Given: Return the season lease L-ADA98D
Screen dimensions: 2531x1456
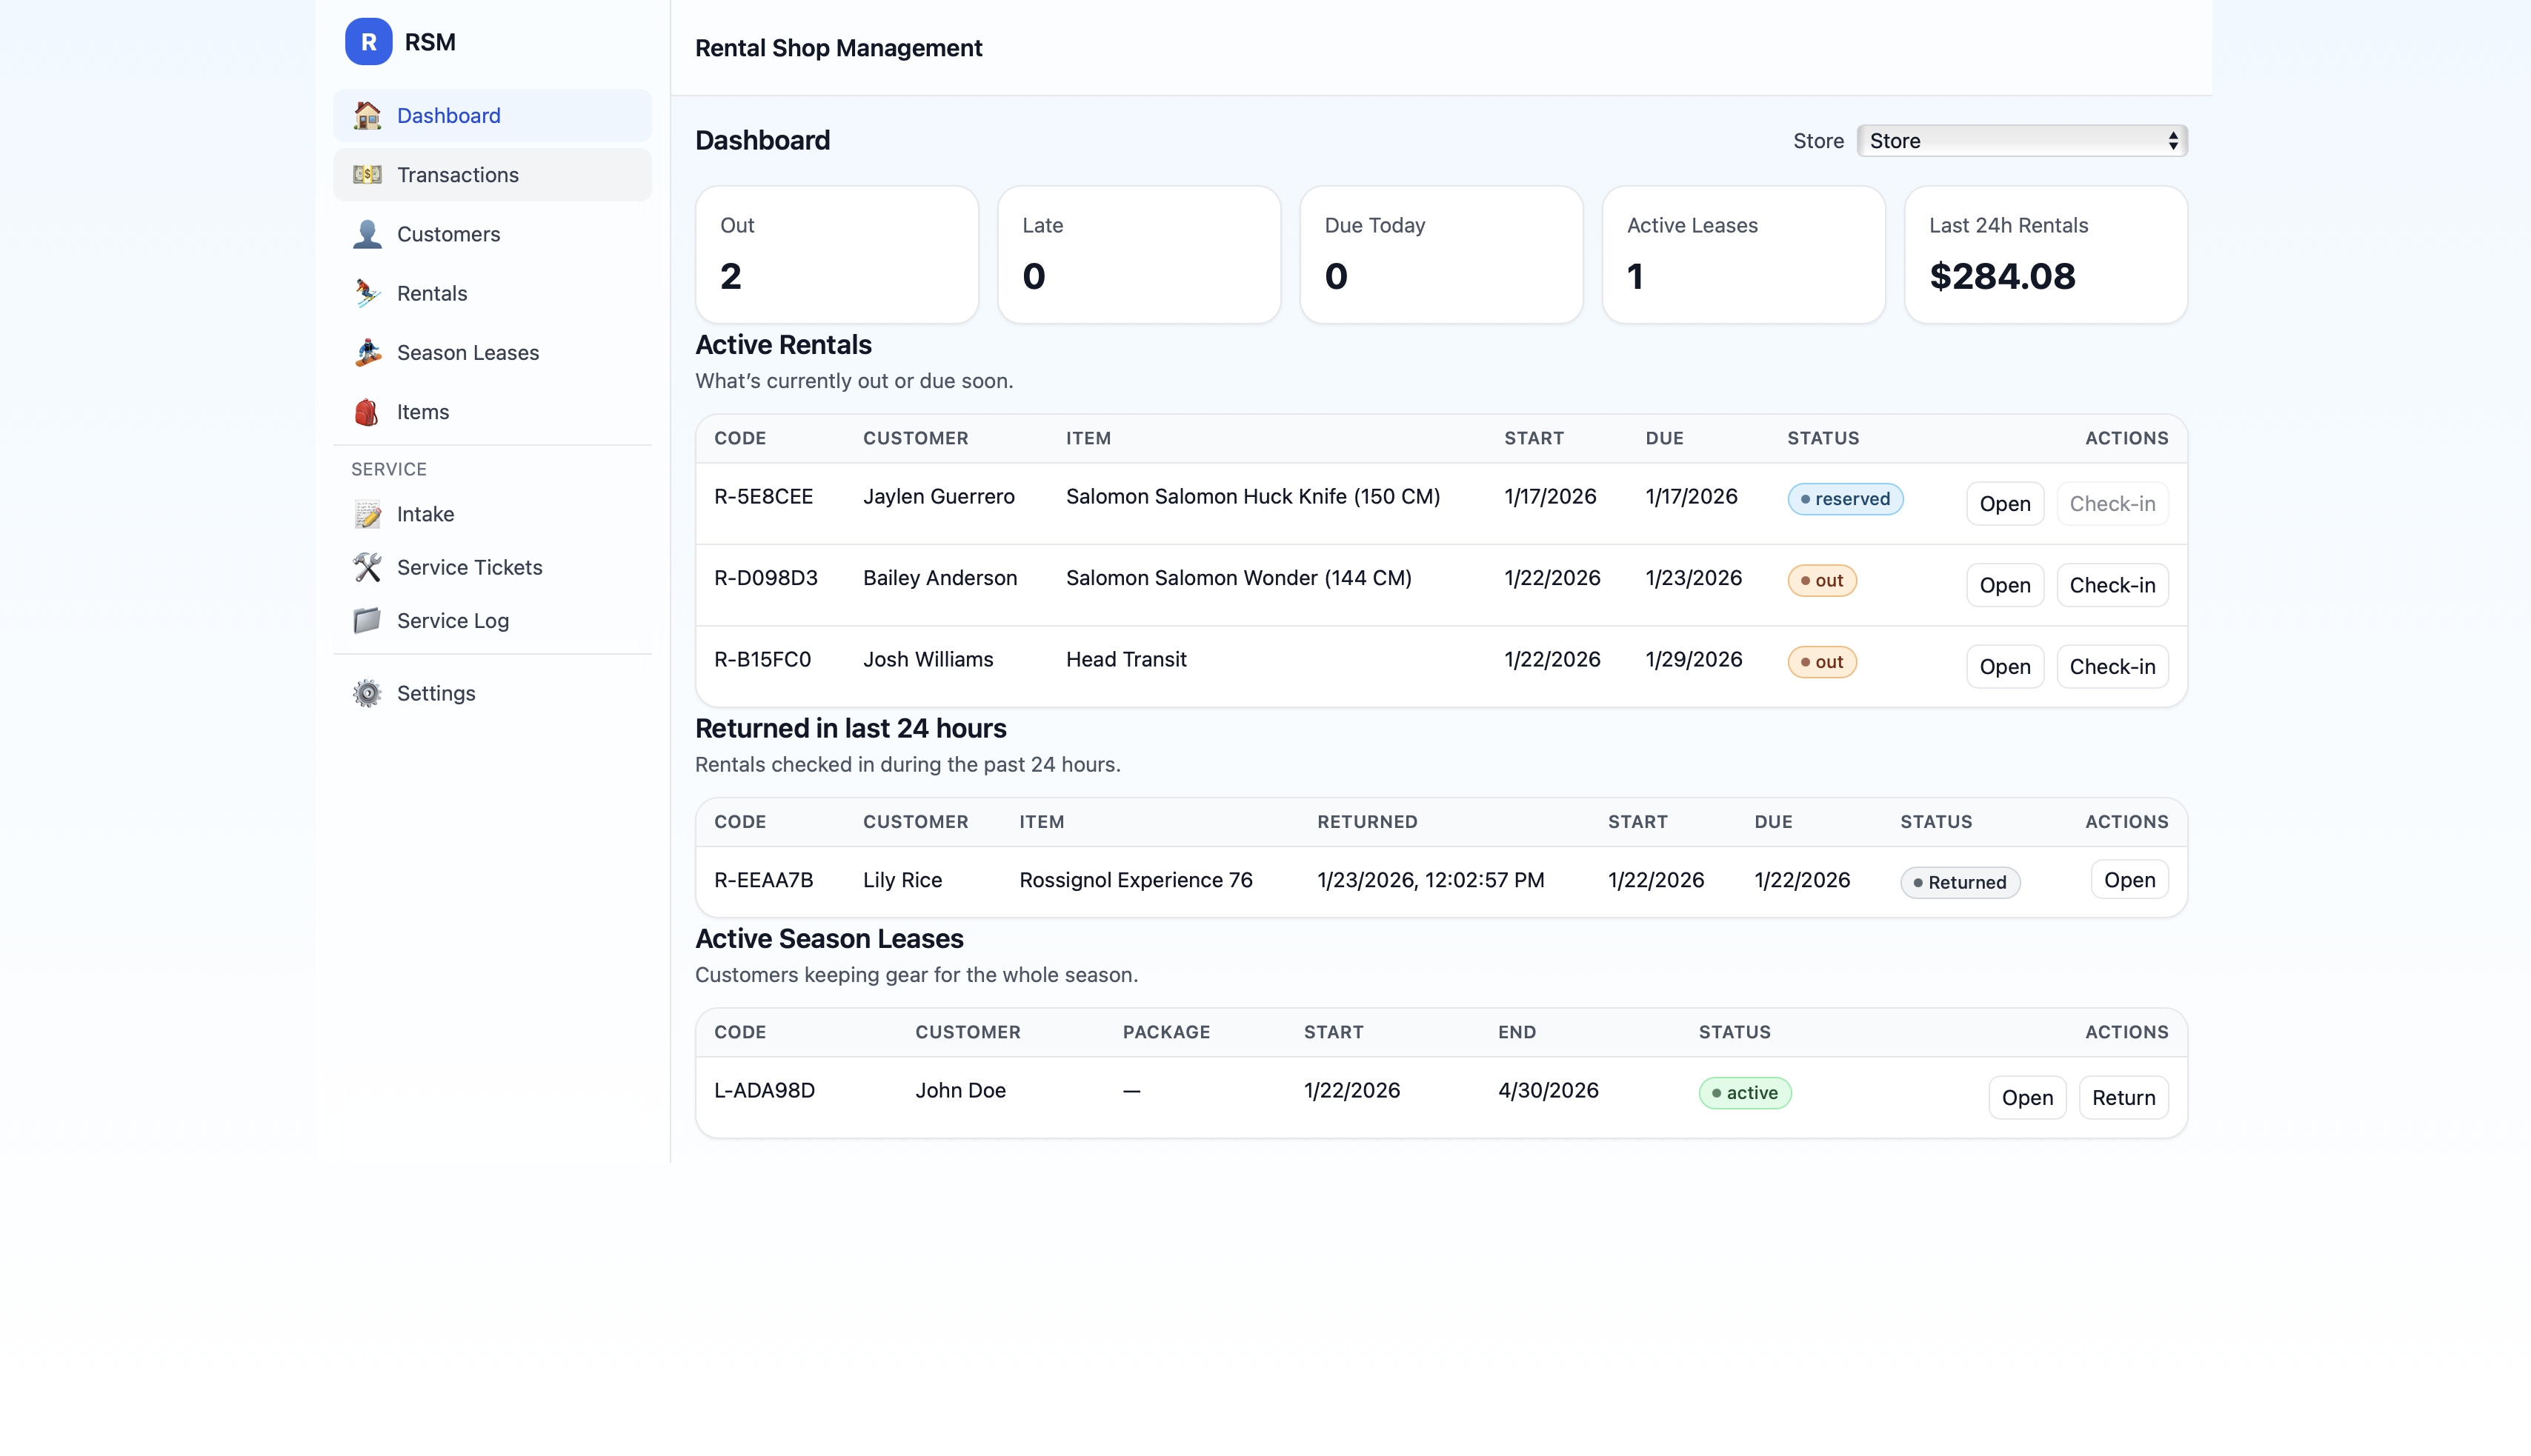Looking at the screenshot, I should tap(2123, 1097).
